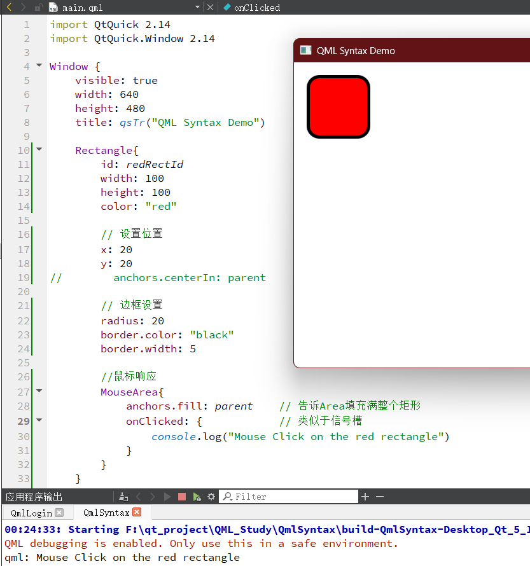Collapse the Rectangle block at line 10
The width and height of the screenshot is (530, 566).
(39, 149)
